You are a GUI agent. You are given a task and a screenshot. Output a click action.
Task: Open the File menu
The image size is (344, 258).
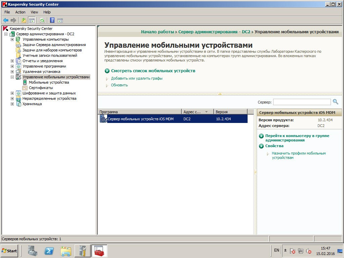(x=7, y=12)
